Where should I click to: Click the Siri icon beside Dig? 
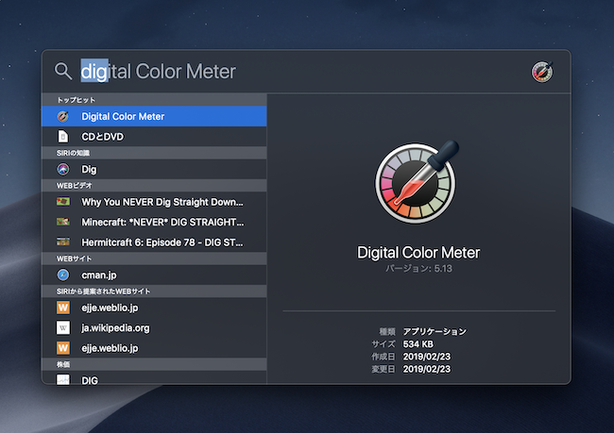(x=63, y=169)
